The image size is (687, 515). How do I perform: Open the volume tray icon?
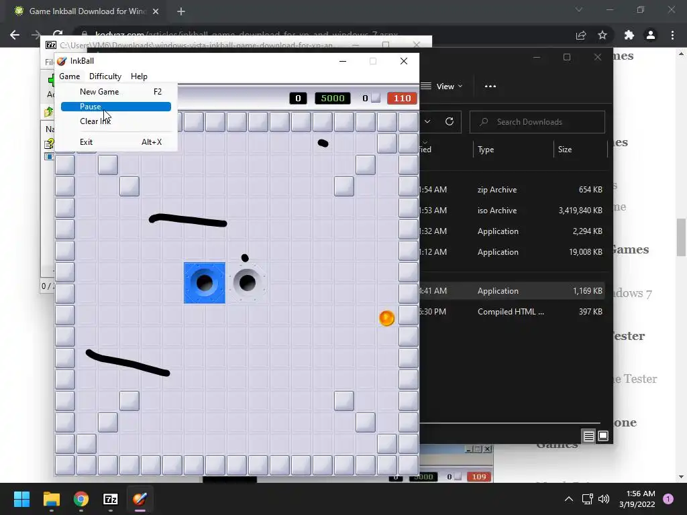click(x=604, y=499)
